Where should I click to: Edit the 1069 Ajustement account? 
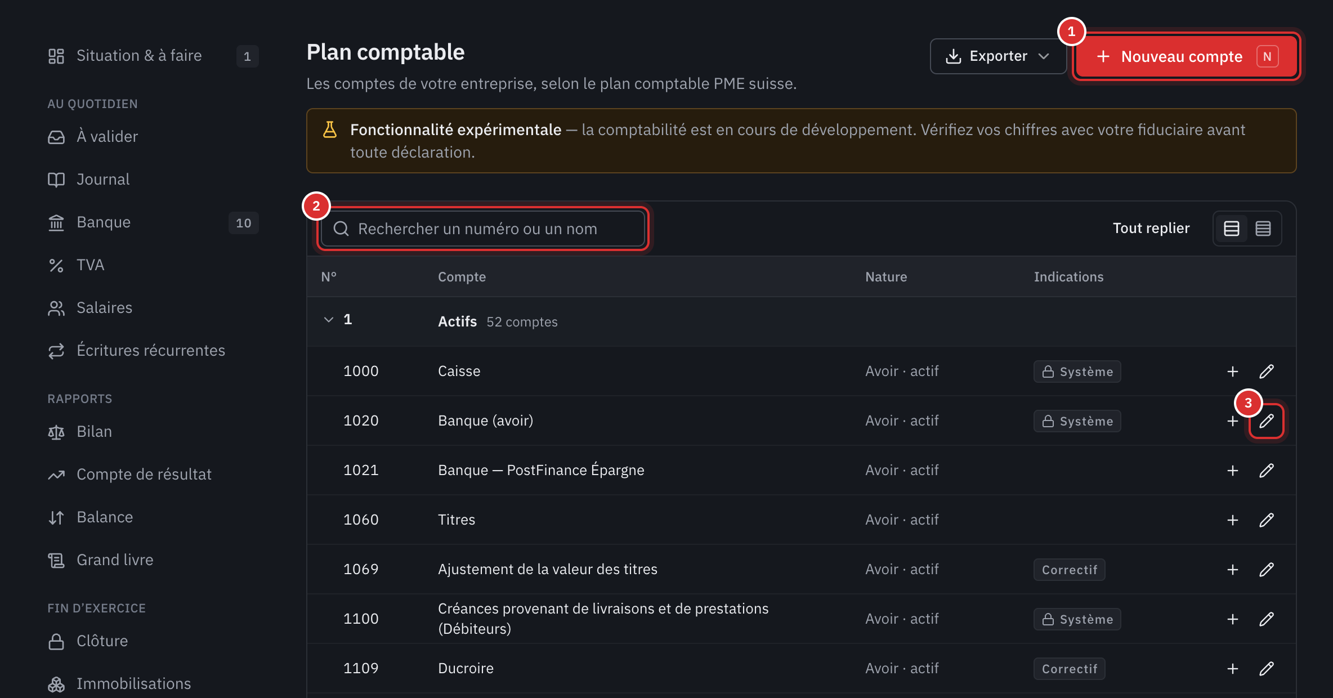(1267, 570)
